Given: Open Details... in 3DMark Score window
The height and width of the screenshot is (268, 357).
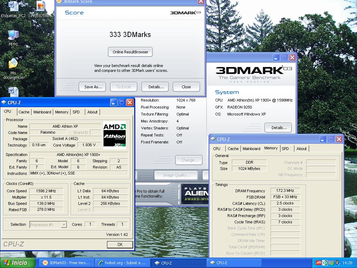Looking at the screenshot, I should [155, 87].
